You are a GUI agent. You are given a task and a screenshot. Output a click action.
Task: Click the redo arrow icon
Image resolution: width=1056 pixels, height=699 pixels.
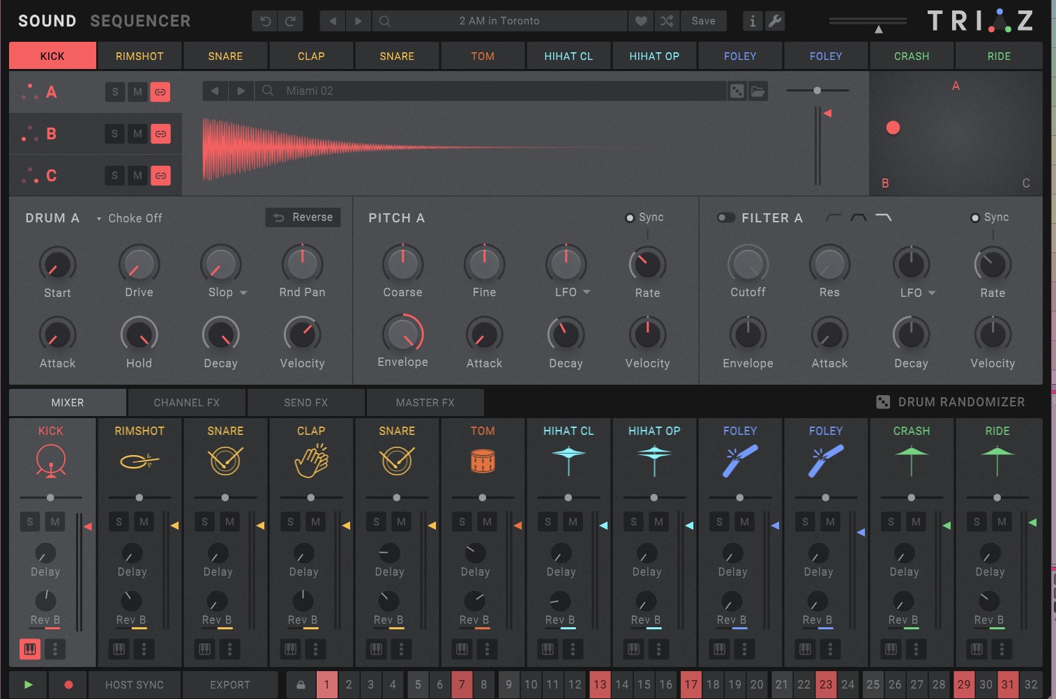290,21
